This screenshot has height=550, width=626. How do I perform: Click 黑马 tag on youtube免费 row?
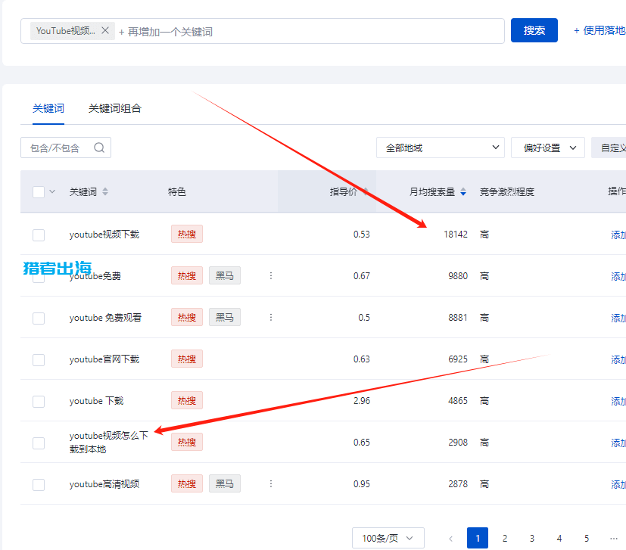point(224,275)
